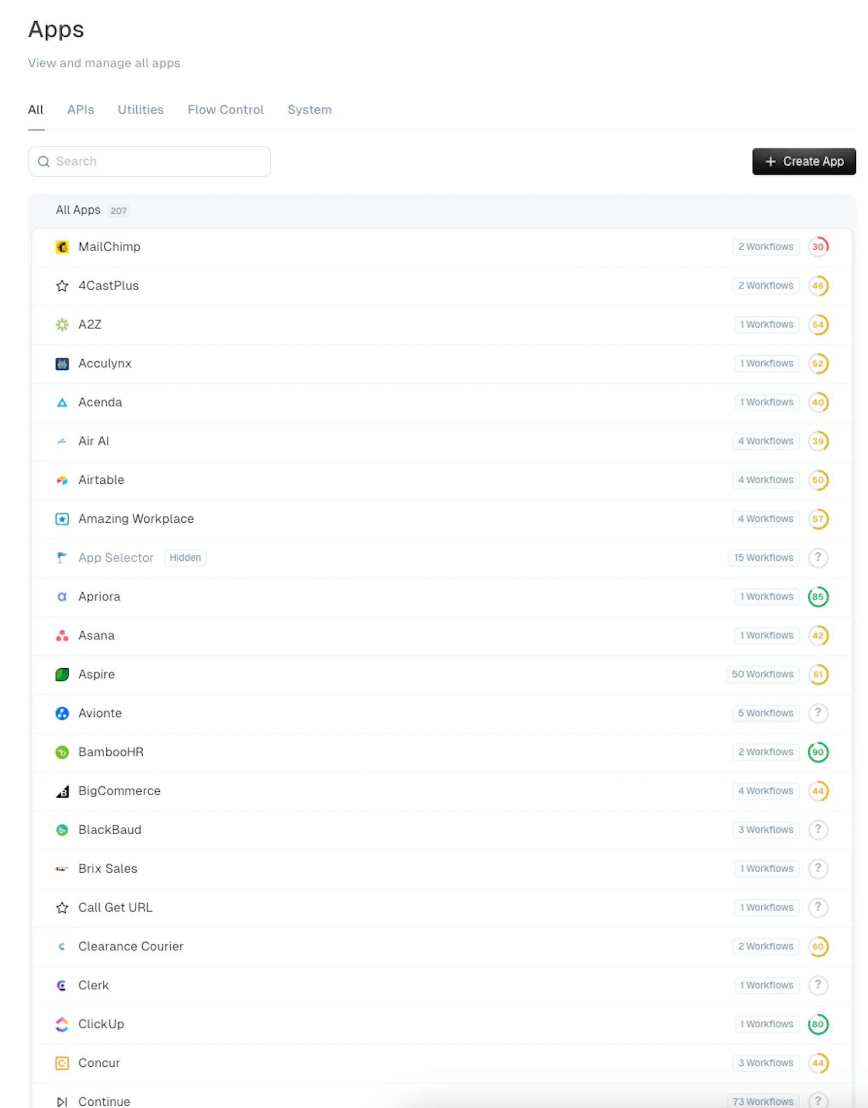
Task: Click the ClickUp logo icon
Action: [x=62, y=1024]
